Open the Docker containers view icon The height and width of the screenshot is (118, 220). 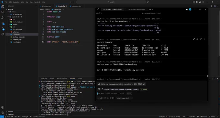click(x=3, y=34)
